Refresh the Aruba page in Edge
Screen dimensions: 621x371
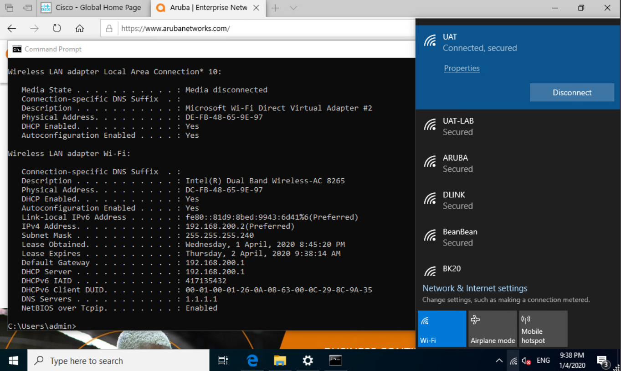(x=57, y=29)
